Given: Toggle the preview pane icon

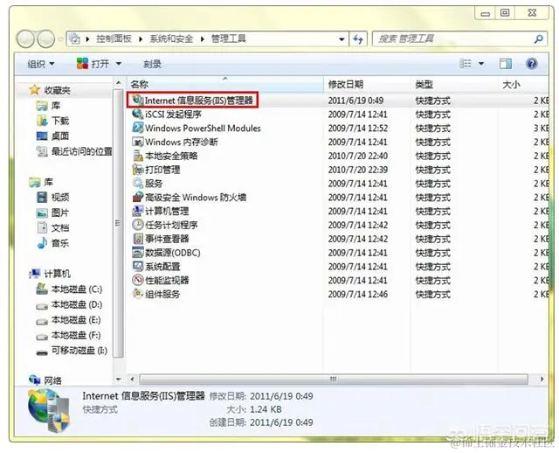Looking at the screenshot, I should 505,64.
